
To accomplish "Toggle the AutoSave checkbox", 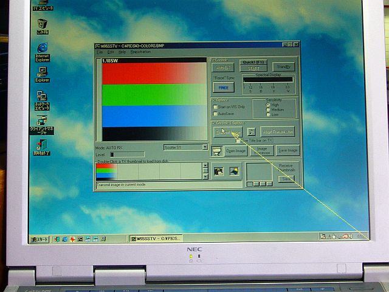I will pyautogui.click(x=215, y=114).
